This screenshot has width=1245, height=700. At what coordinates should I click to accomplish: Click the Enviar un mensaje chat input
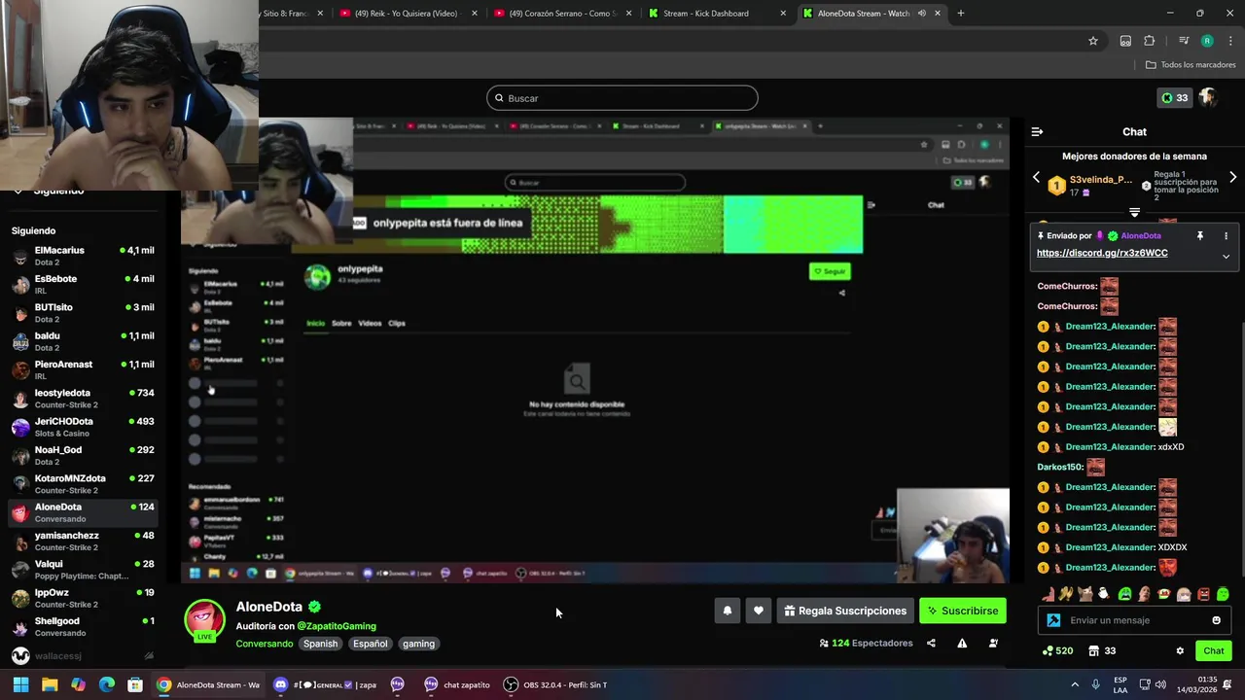point(1134,620)
